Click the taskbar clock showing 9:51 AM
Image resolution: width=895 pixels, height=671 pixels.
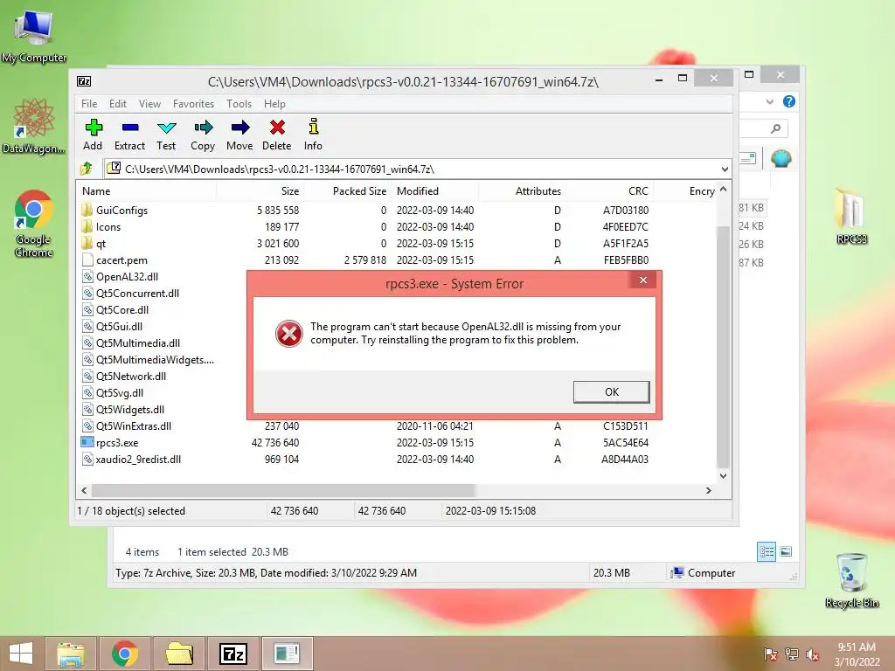[857, 654]
